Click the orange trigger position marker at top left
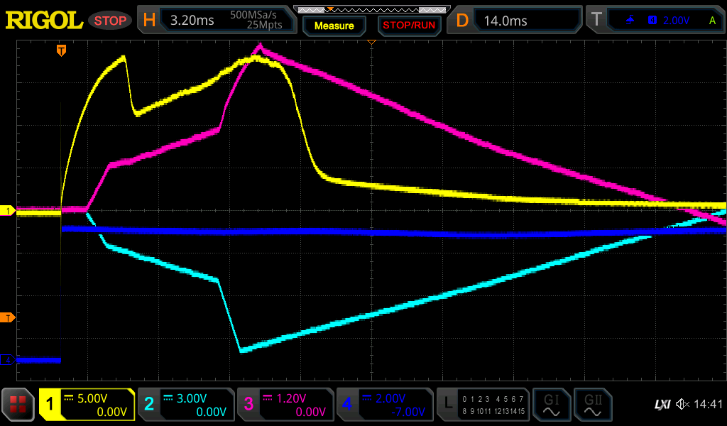The height and width of the screenshot is (426, 727). (x=62, y=50)
